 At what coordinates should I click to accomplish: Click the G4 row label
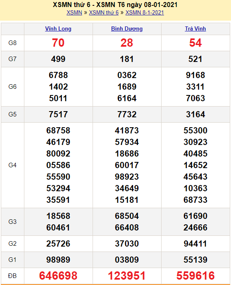tap(12, 165)
